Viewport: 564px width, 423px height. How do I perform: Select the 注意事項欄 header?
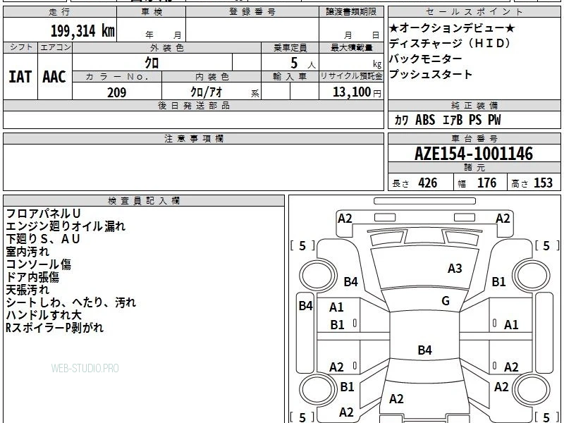(x=193, y=139)
